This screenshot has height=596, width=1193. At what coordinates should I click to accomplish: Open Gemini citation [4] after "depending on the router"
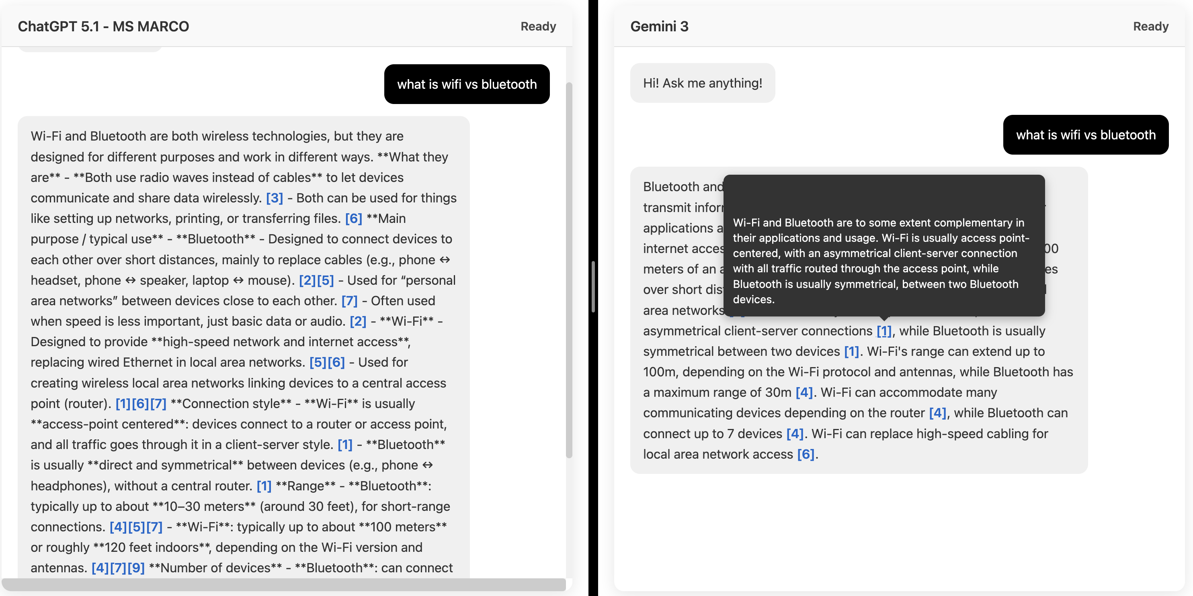coord(937,413)
